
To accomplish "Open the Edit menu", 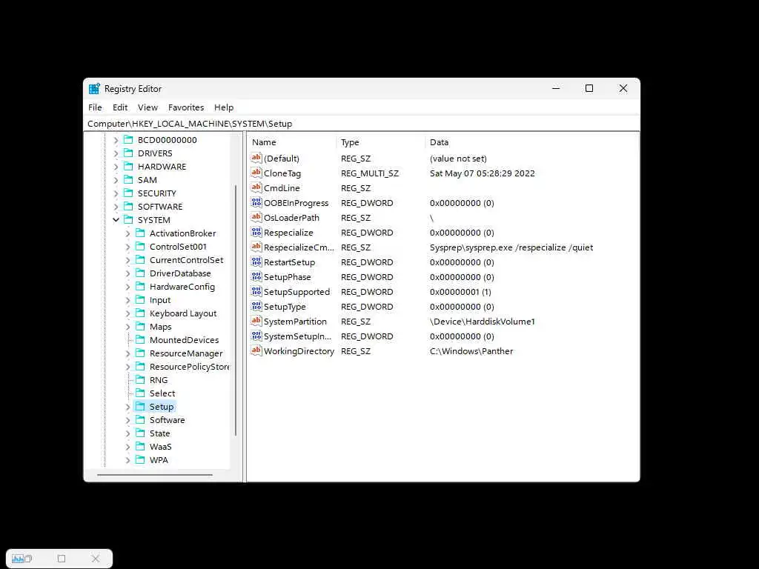I will (x=120, y=107).
